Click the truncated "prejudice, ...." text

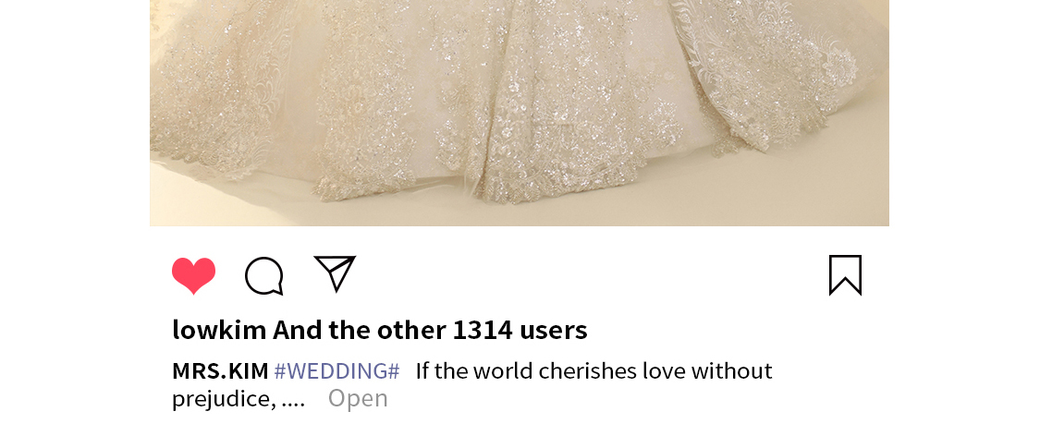239,400
